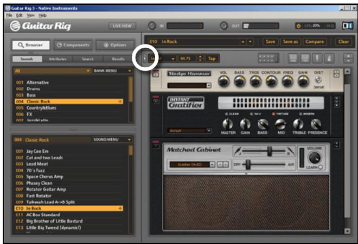Click next cabinet arrow in Matched Cabinet
This screenshot has width=358, height=244.
point(226,164)
